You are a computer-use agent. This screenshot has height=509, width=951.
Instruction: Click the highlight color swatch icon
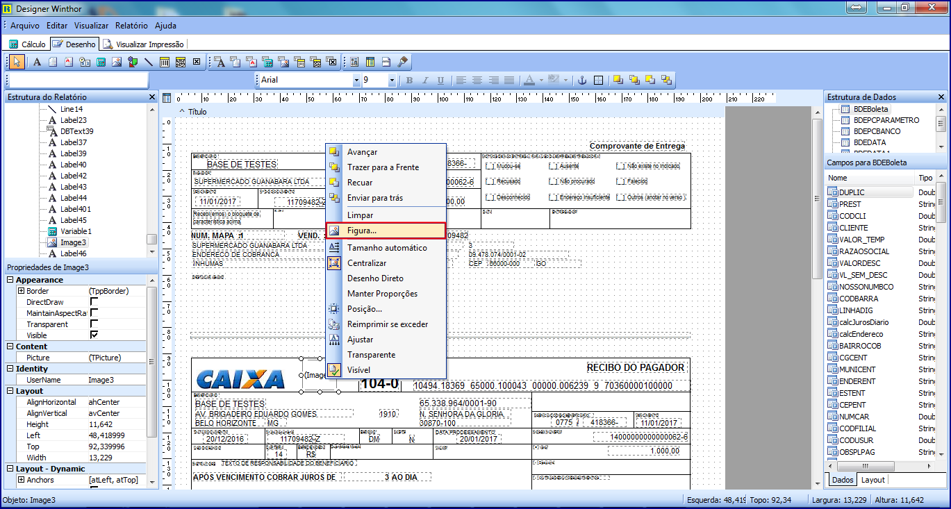553,80
